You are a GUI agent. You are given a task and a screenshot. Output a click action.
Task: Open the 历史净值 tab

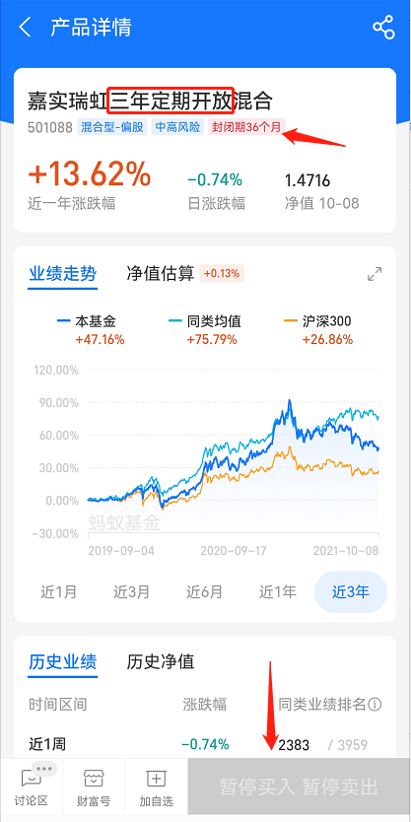(x=161, y=661)
